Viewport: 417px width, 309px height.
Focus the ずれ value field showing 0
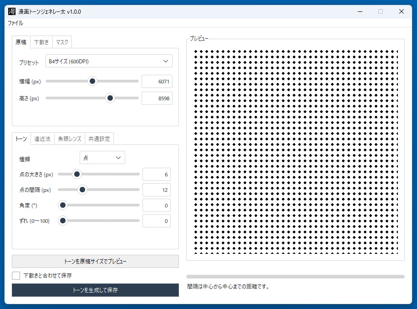tap(157, 221)
